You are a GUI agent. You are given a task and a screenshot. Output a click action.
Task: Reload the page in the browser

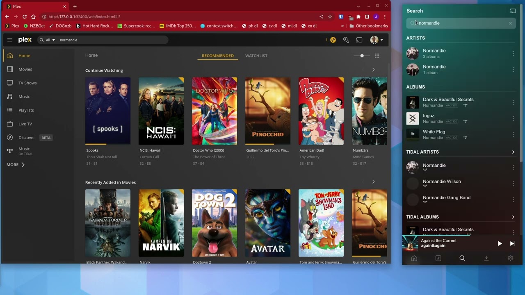tap(25, 17)
